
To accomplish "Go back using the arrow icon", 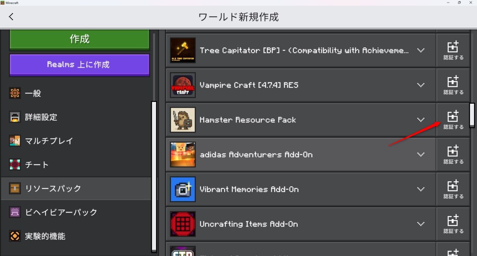I will point(11,16).
